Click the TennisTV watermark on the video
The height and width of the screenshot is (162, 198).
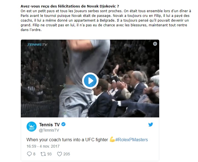point(37,44)
